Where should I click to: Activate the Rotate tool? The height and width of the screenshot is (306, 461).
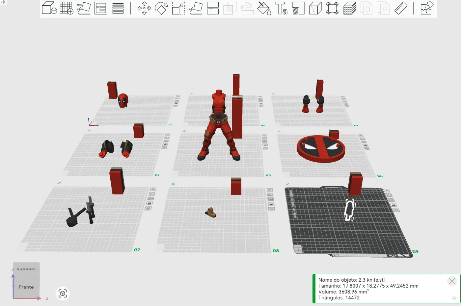[161, 8]
